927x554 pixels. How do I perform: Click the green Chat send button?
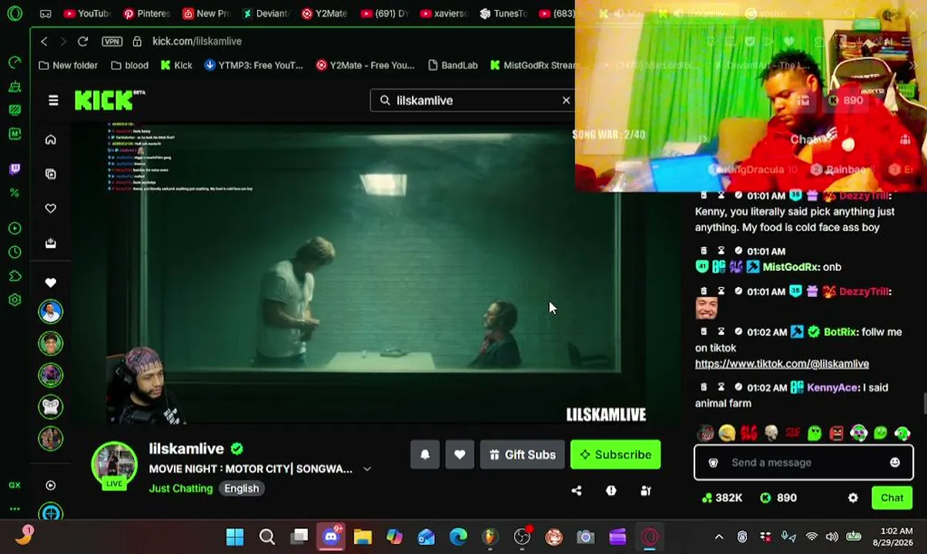[892, 498]
